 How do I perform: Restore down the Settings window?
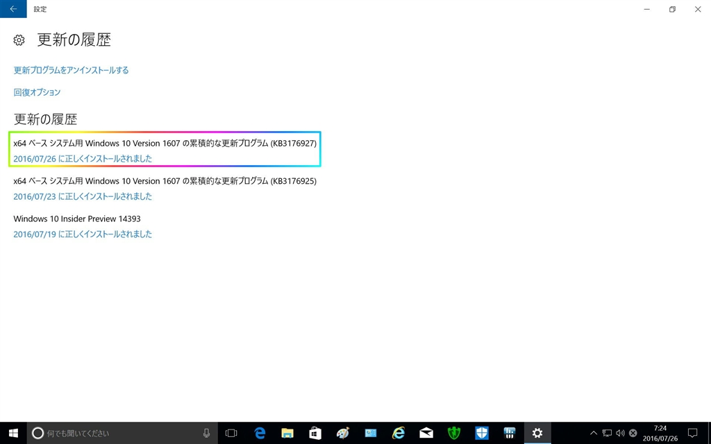[672, 9]
